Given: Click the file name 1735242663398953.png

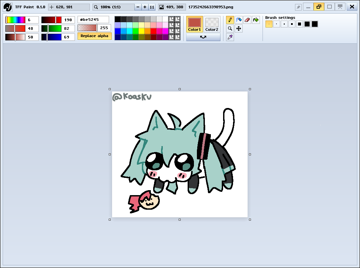Looking at the screenshot, I should coord(211,7).
